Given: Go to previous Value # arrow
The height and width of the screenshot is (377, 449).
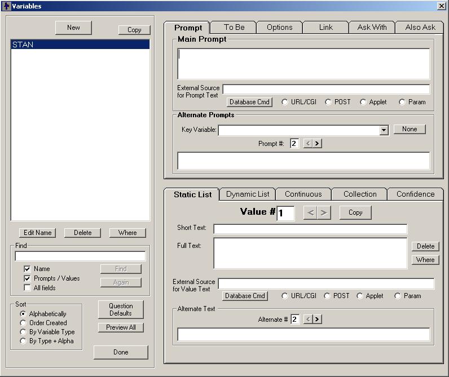Looking at the screenshot, I should click(310, 212).
